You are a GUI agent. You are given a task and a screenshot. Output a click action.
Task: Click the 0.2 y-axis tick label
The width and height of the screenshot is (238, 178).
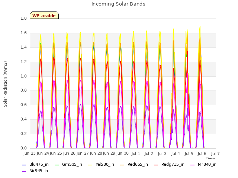pos(23,133)
